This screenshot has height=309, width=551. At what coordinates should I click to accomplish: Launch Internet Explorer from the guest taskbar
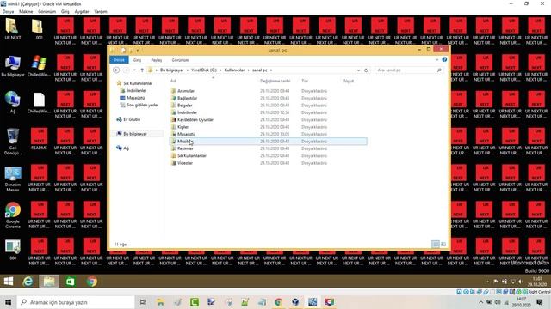(28, 282)
